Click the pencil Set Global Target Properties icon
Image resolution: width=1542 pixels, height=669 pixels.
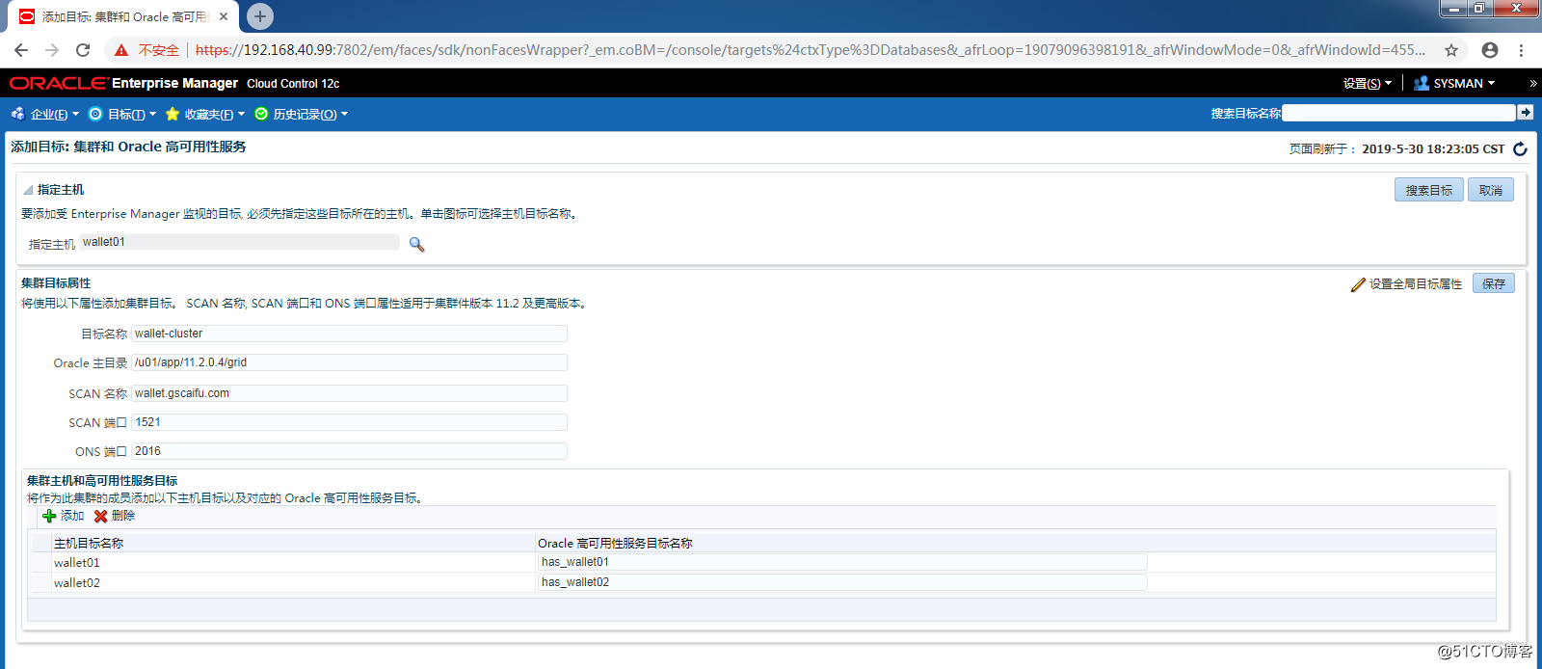click(x=1358, y=284)
